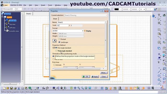Image resolution: width=167 pixels, height=94 pixels.
Task: Open the Insert menu
Action: point(43,5)
